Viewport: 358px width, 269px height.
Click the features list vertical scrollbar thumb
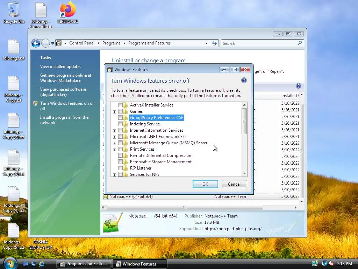coord(244,121)
